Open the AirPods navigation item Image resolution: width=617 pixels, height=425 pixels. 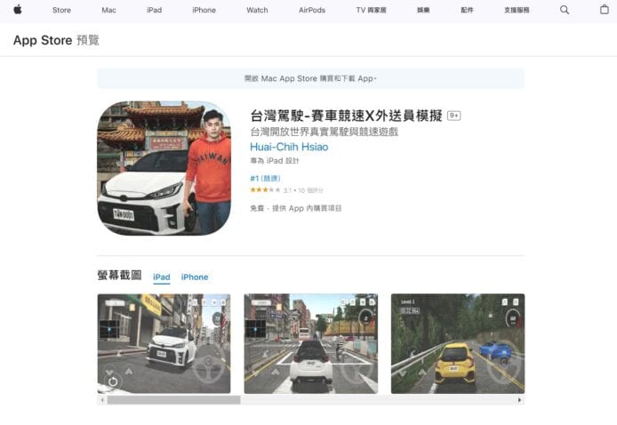point(312,11)
